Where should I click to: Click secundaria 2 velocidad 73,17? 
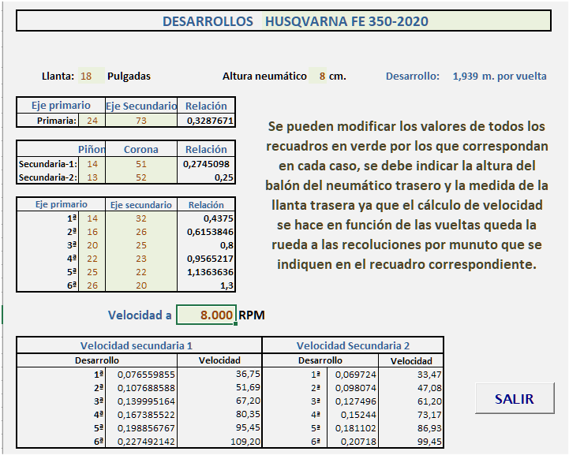[429, 415]
